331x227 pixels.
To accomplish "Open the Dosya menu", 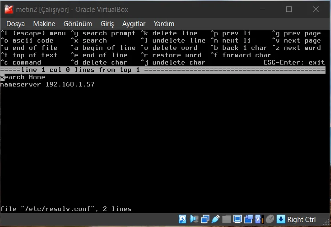I will pos(16,24).
